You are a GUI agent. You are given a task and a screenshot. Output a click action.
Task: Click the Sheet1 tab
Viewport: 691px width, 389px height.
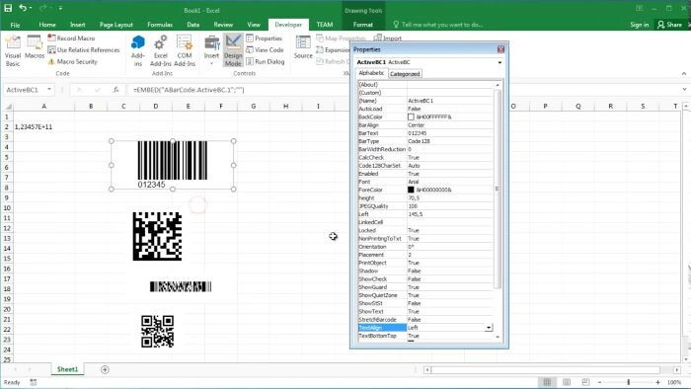[x=67, y=369]
